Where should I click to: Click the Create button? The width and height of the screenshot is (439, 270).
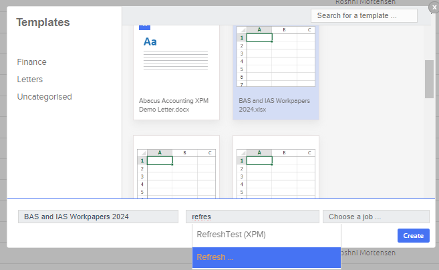tap(413, 235)
